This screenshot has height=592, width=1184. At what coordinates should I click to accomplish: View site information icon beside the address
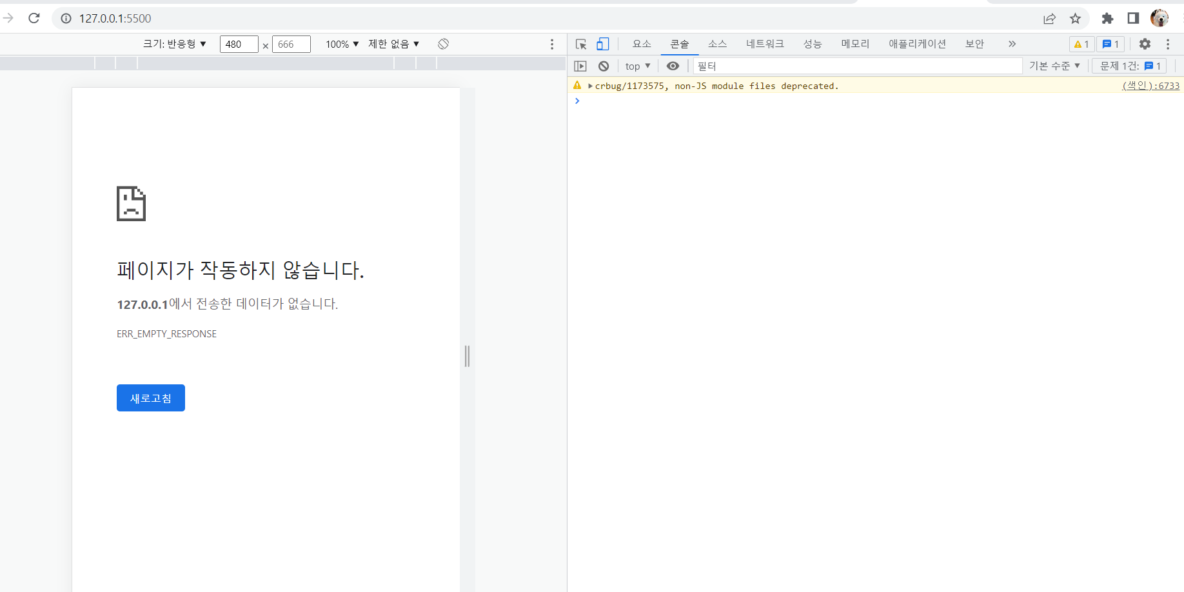tap(66, 19)
